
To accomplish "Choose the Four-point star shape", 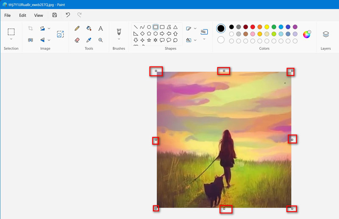I will click(x=142, y=40).
